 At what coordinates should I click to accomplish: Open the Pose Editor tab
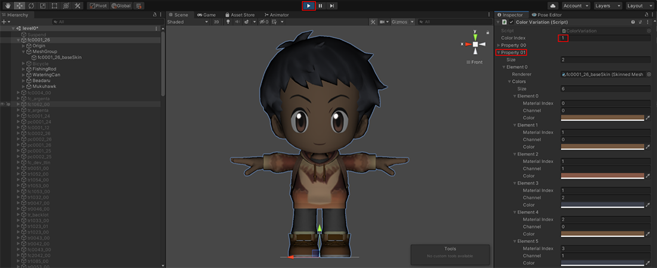point(547,14)
